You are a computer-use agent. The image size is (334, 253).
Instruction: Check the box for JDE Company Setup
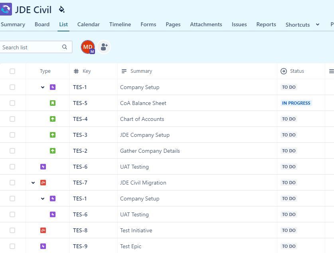point(12,135)
